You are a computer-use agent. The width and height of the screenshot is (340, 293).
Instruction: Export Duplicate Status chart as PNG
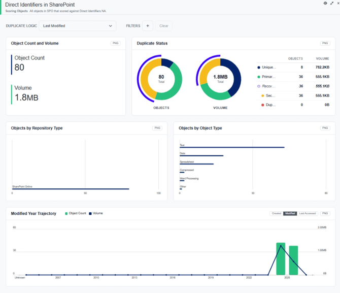(325, 43)
